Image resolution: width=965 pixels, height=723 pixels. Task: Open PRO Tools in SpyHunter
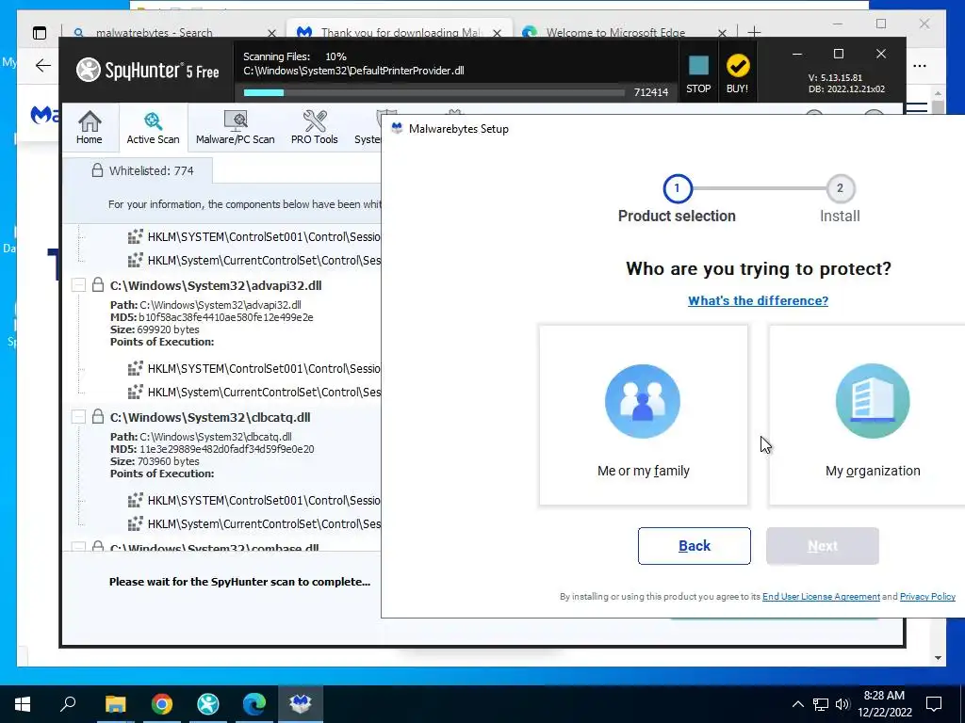point(315,128)
